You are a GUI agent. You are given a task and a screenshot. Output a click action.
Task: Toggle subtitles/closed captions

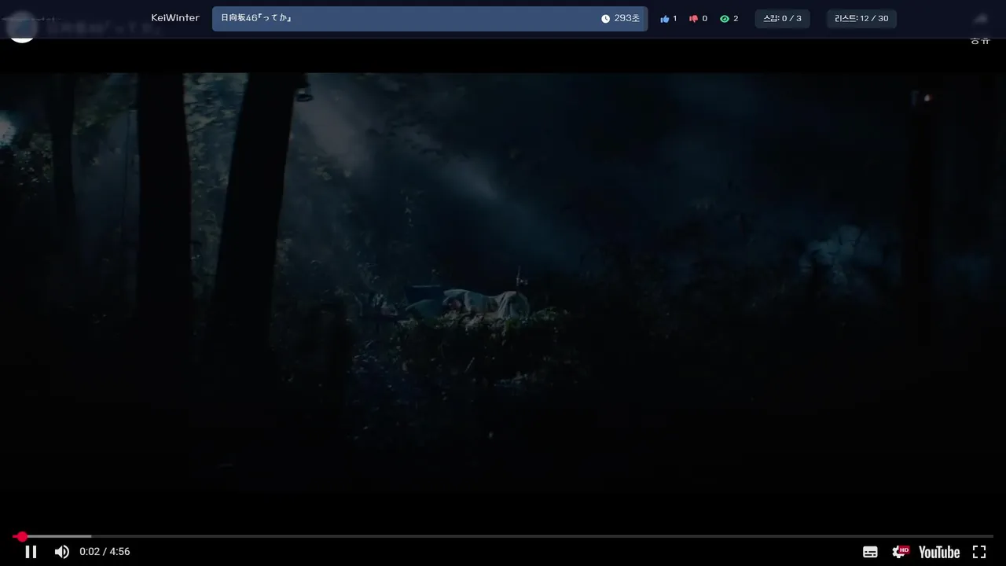tap(870, 552)
